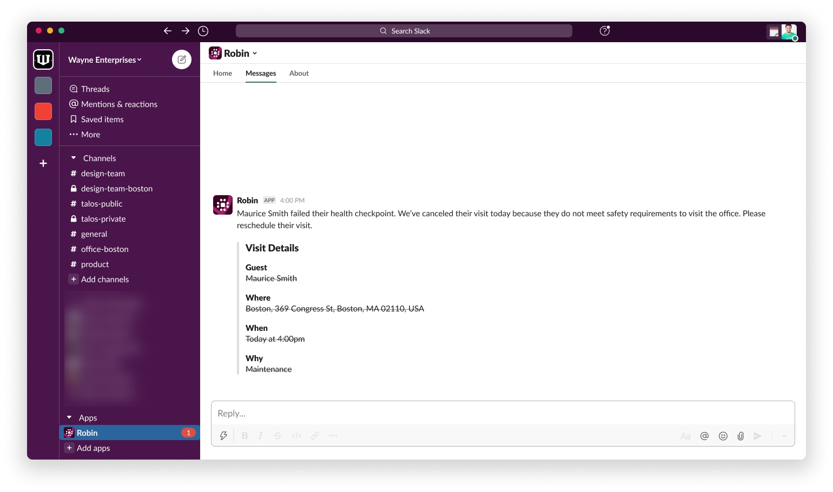Click the 4:00 PM message timestamp
833x492 pixels.
pyautogui.click(x=292, y=201)
